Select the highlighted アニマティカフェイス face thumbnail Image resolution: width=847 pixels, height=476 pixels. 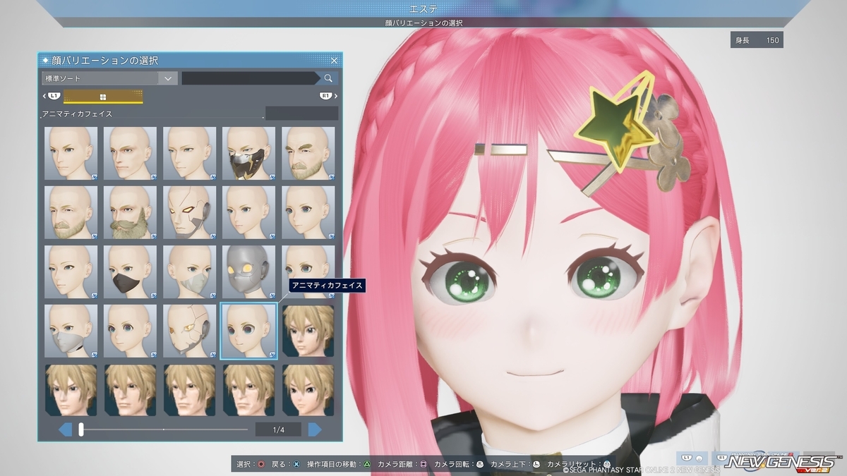[x=248, y=330]
